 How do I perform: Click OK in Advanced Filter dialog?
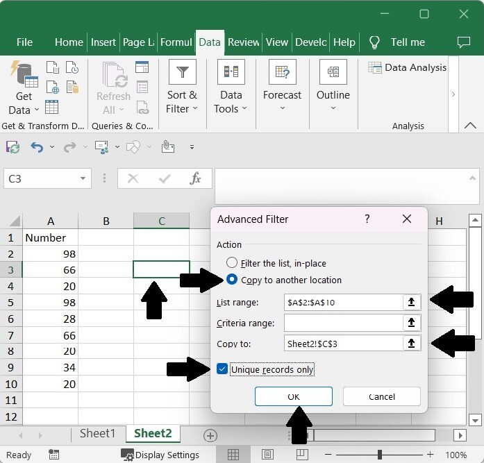click(293, 396)
